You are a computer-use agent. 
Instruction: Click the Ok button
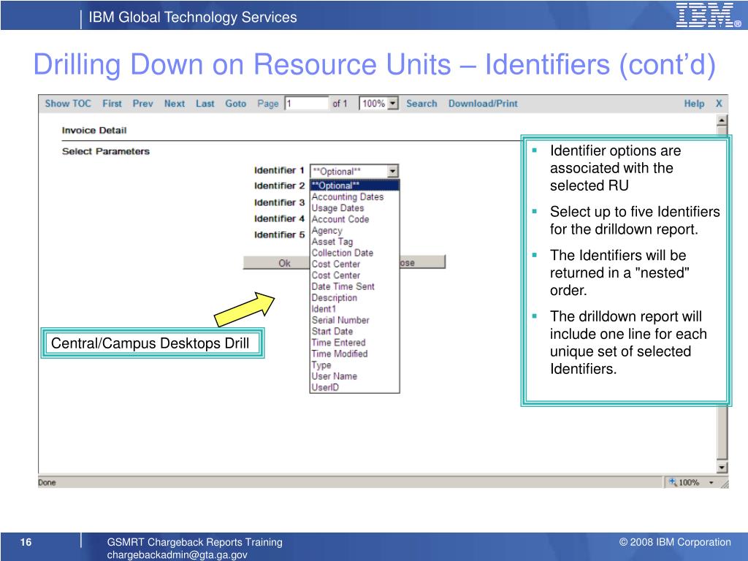(277, 263)
